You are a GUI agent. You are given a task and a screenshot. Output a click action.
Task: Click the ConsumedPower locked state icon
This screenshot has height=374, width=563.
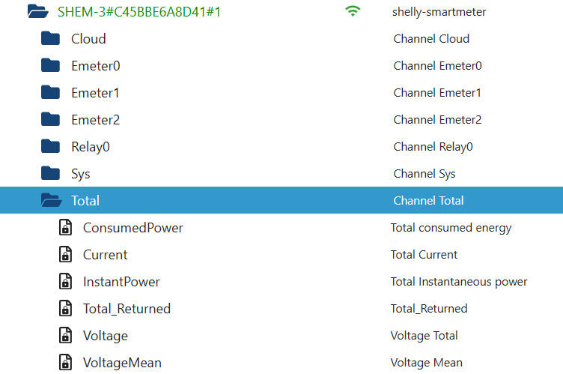point(65,227)
